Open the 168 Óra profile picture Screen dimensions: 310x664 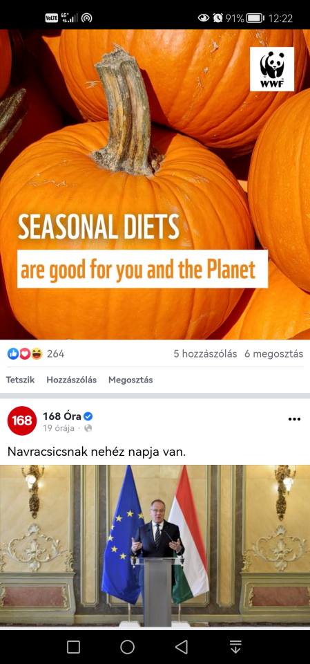(x=22, y=421)
